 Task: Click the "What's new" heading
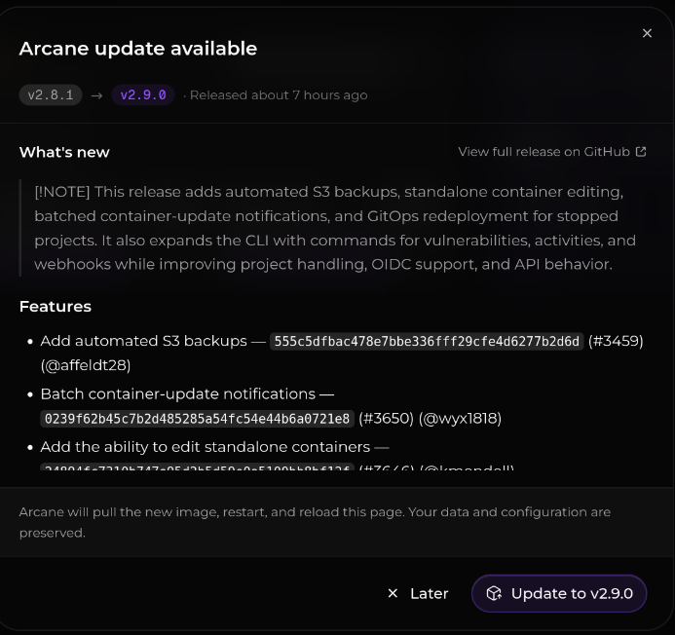click(x=64, y=152)
